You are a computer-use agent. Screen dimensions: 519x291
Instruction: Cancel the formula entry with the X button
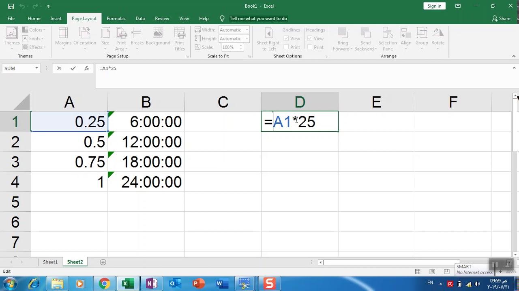click(x=59, y=68)
